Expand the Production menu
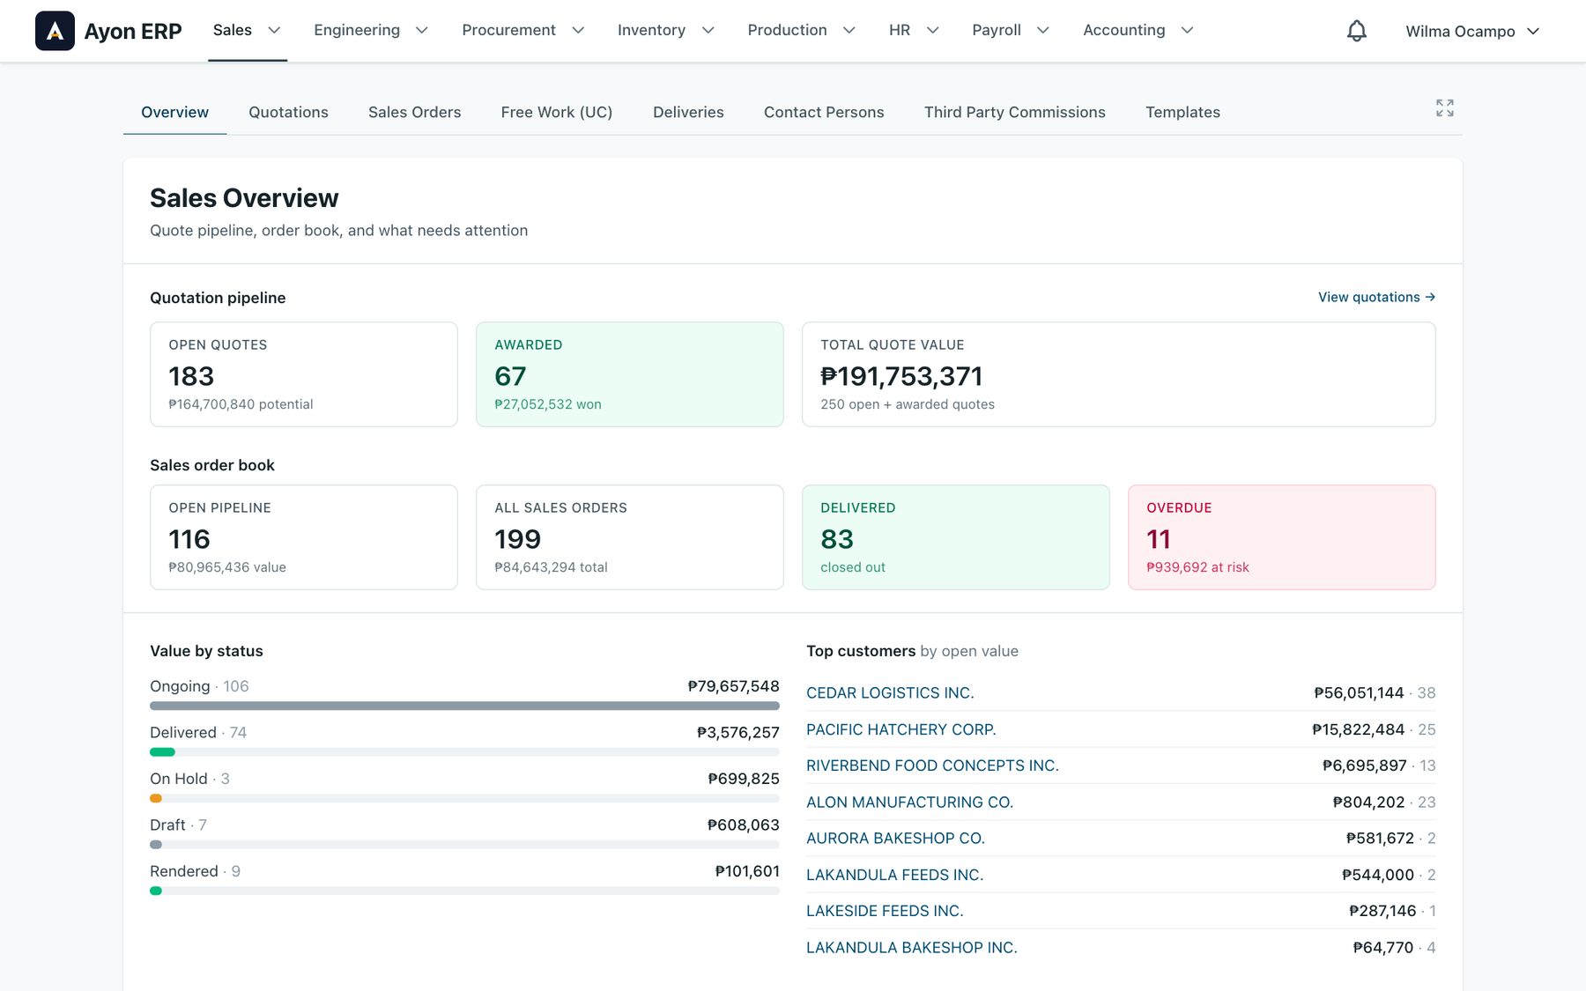 pos(802,31)
